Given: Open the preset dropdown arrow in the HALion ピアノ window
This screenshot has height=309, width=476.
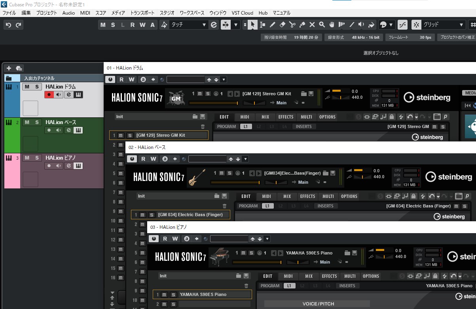Looking at the screenshot, I should coord(267,239).
